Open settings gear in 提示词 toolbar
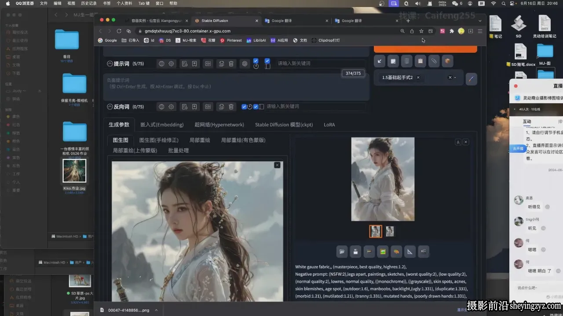The height and width of the screenshot is (316, 563). point(171,64)
